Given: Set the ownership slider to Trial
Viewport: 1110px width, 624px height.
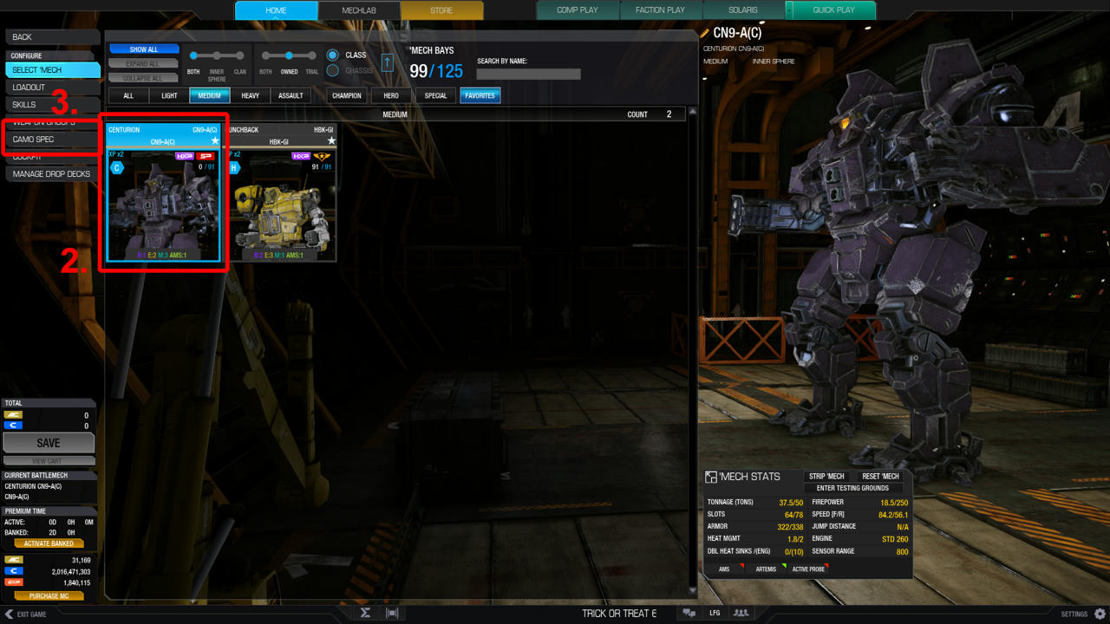Looking at the screenshot, I should tap(312, 55).
